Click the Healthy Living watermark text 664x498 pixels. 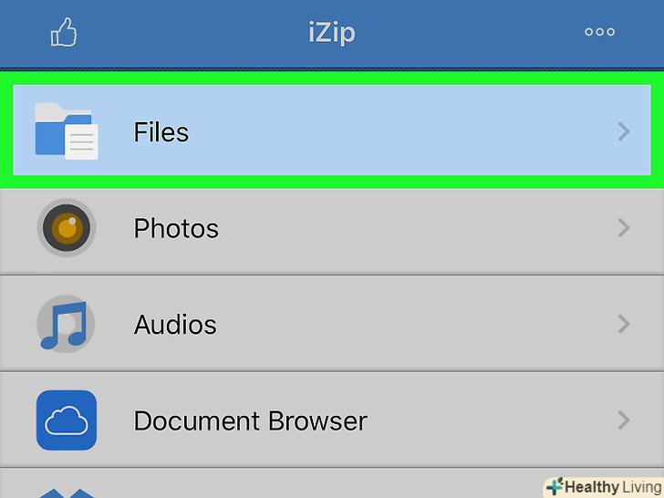click(x=611, y=486)
